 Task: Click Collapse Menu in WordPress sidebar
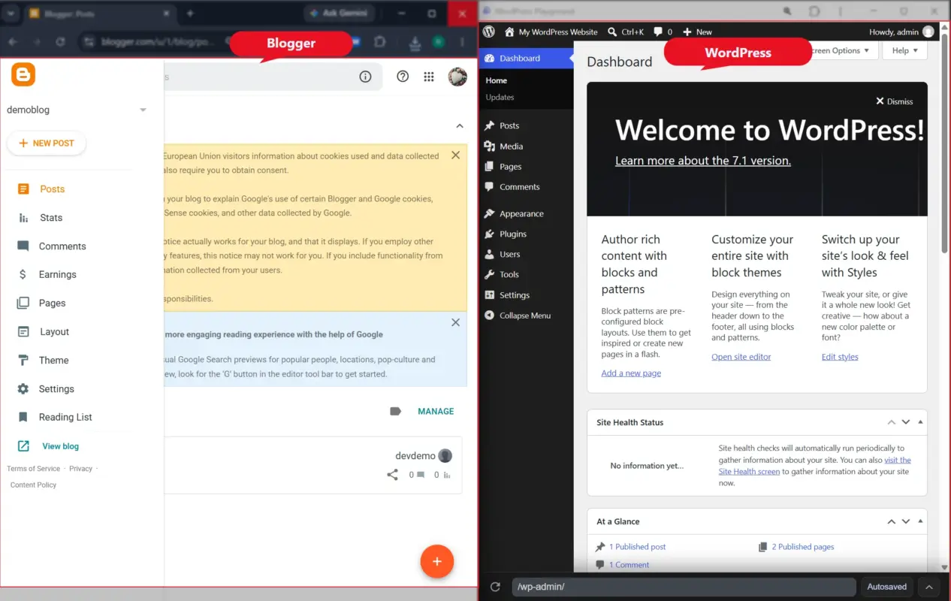[527, 316]
